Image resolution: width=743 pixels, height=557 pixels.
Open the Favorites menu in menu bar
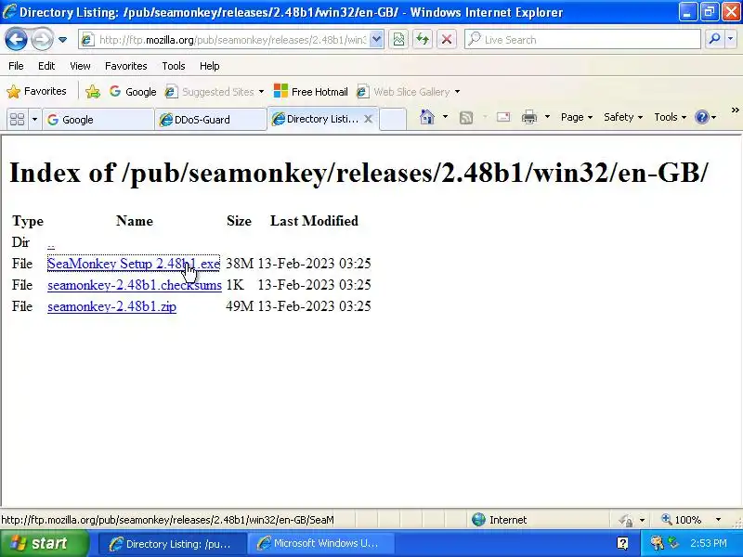tap(126, 66)
